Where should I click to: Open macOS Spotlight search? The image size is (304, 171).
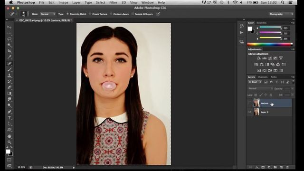click(x=283, y=2)
